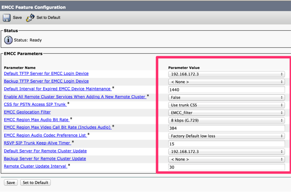Open Backup Server for Remote Cluster Update link
291x192 pixels.
click(x=45, y=159)
